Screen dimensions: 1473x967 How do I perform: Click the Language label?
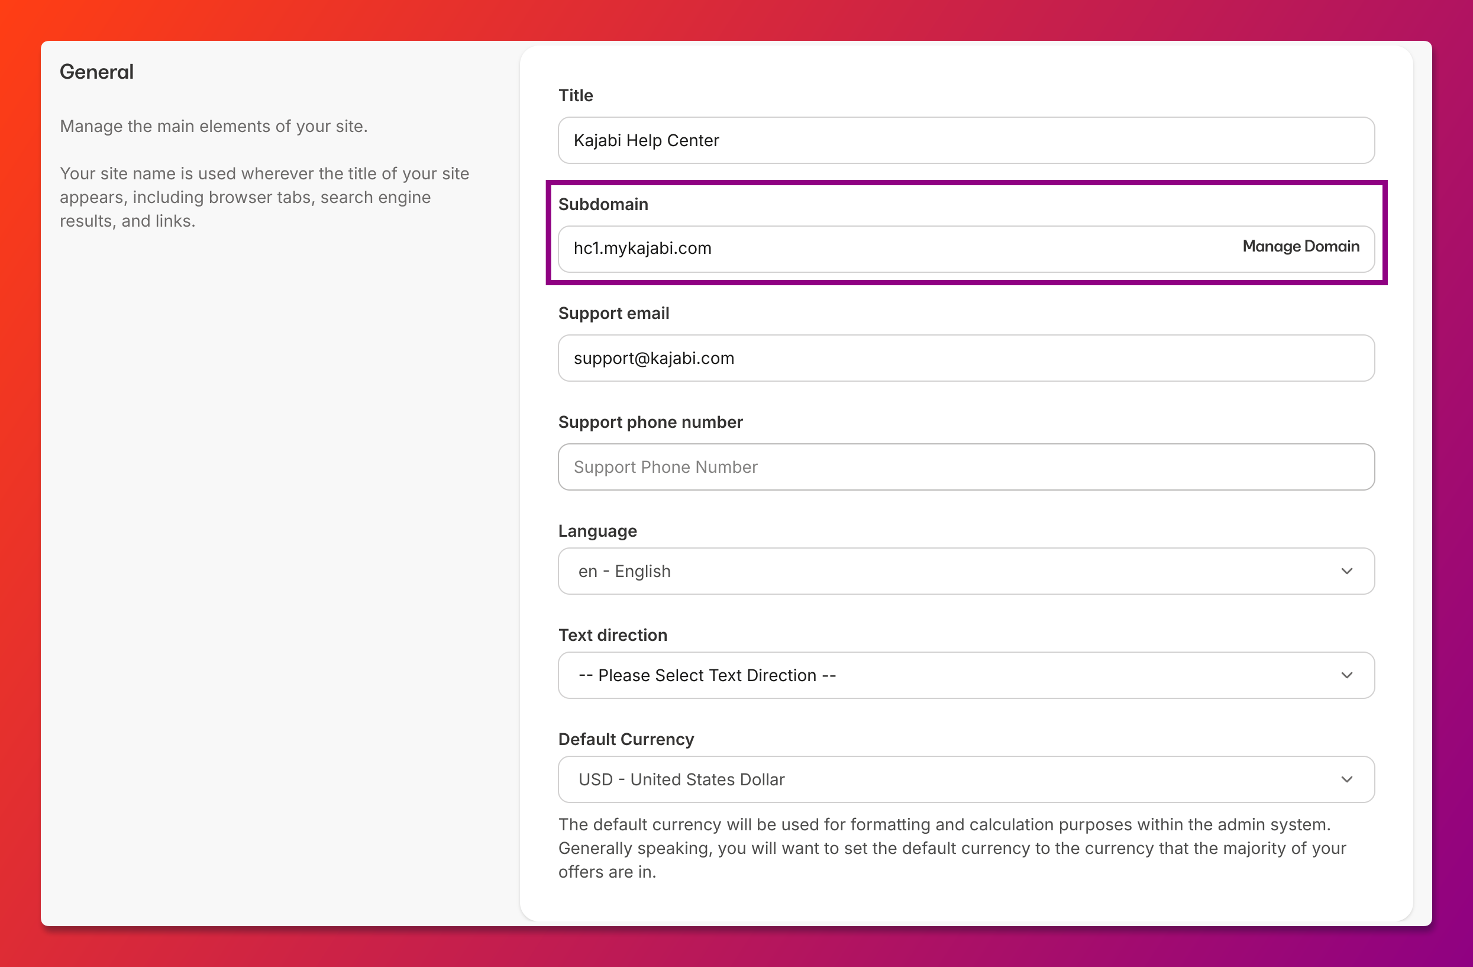(x=597, y=531)
